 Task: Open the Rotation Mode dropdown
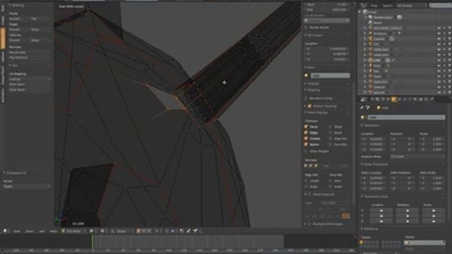pos(417,157)
